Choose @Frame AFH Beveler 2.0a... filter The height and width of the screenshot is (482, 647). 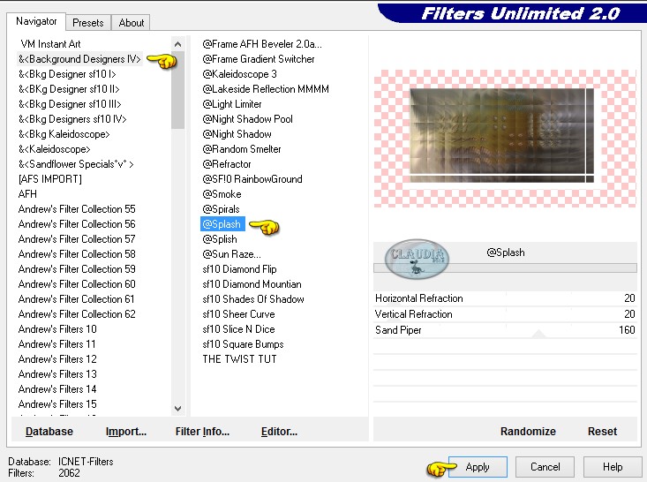click(262, 44)
